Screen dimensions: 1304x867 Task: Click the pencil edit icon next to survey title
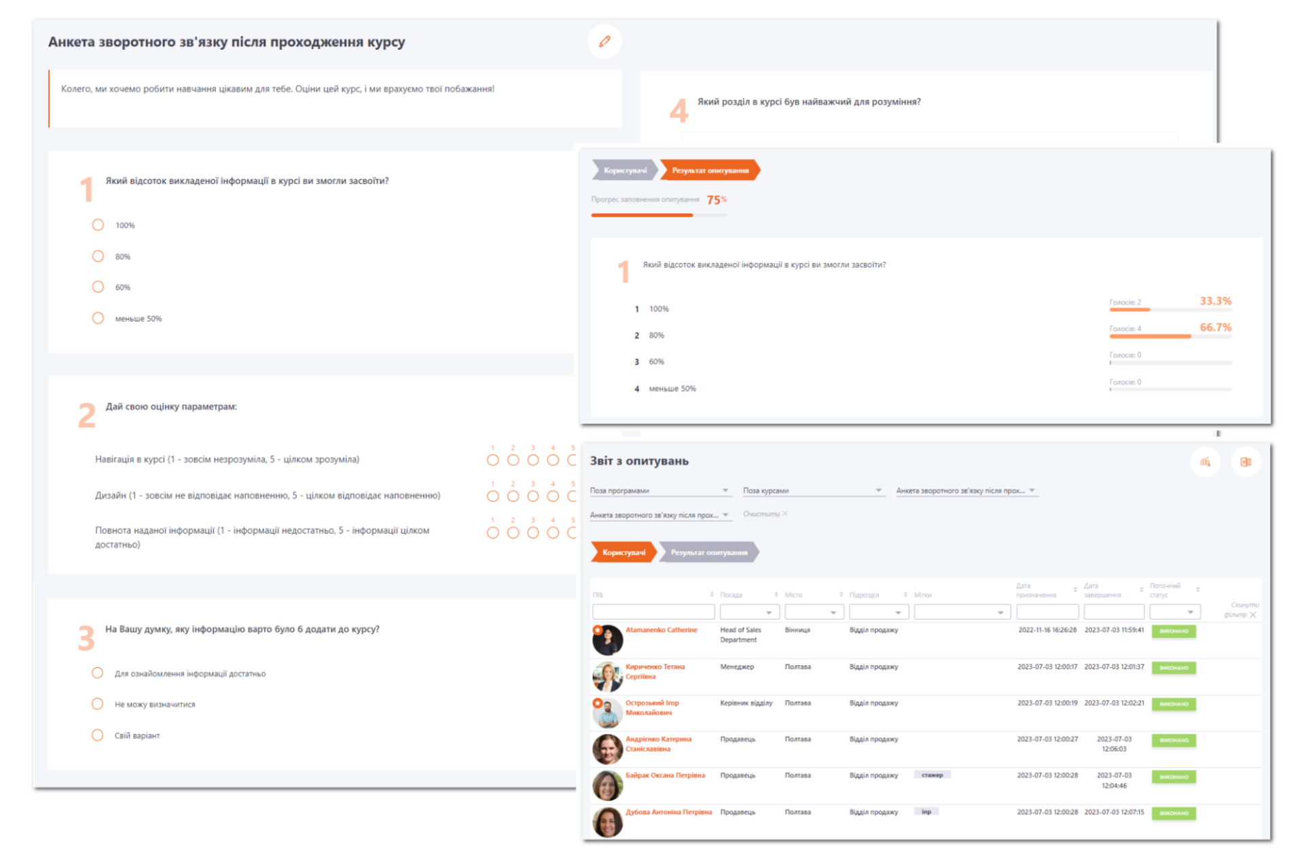point(604,41)
